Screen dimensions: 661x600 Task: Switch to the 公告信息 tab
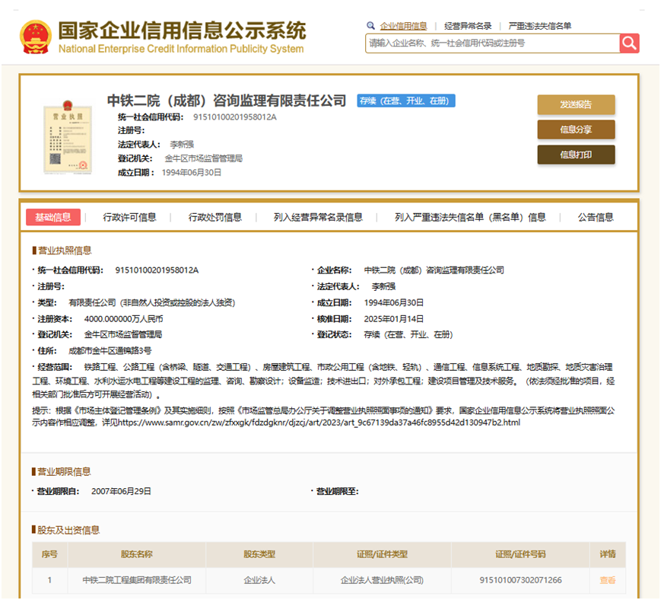pyautogui.click(x=596, y=217)
